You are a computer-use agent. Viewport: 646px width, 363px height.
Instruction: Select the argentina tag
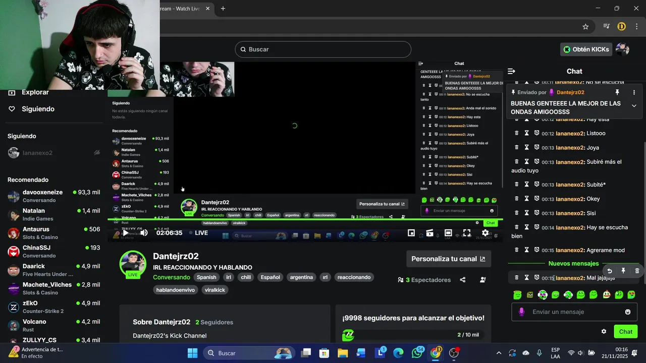(301, 277)
